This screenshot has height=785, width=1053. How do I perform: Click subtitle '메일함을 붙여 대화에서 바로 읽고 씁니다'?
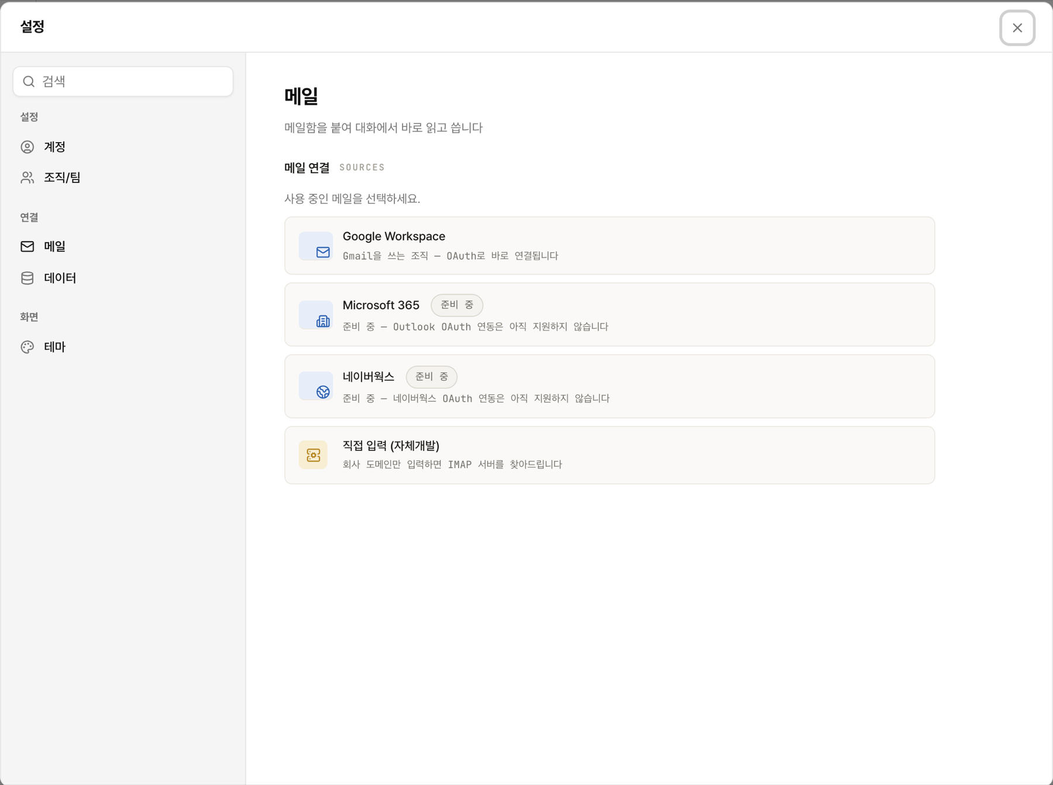tap(383, 128)
